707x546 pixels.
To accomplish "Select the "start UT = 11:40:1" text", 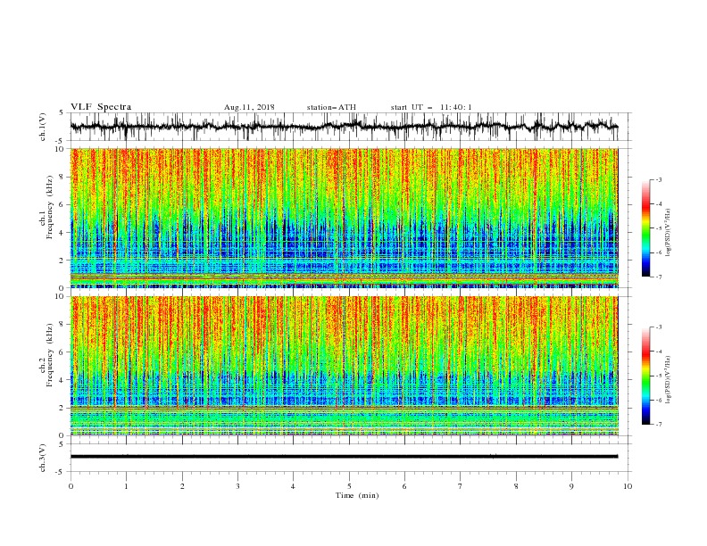I will coord(431,107).
